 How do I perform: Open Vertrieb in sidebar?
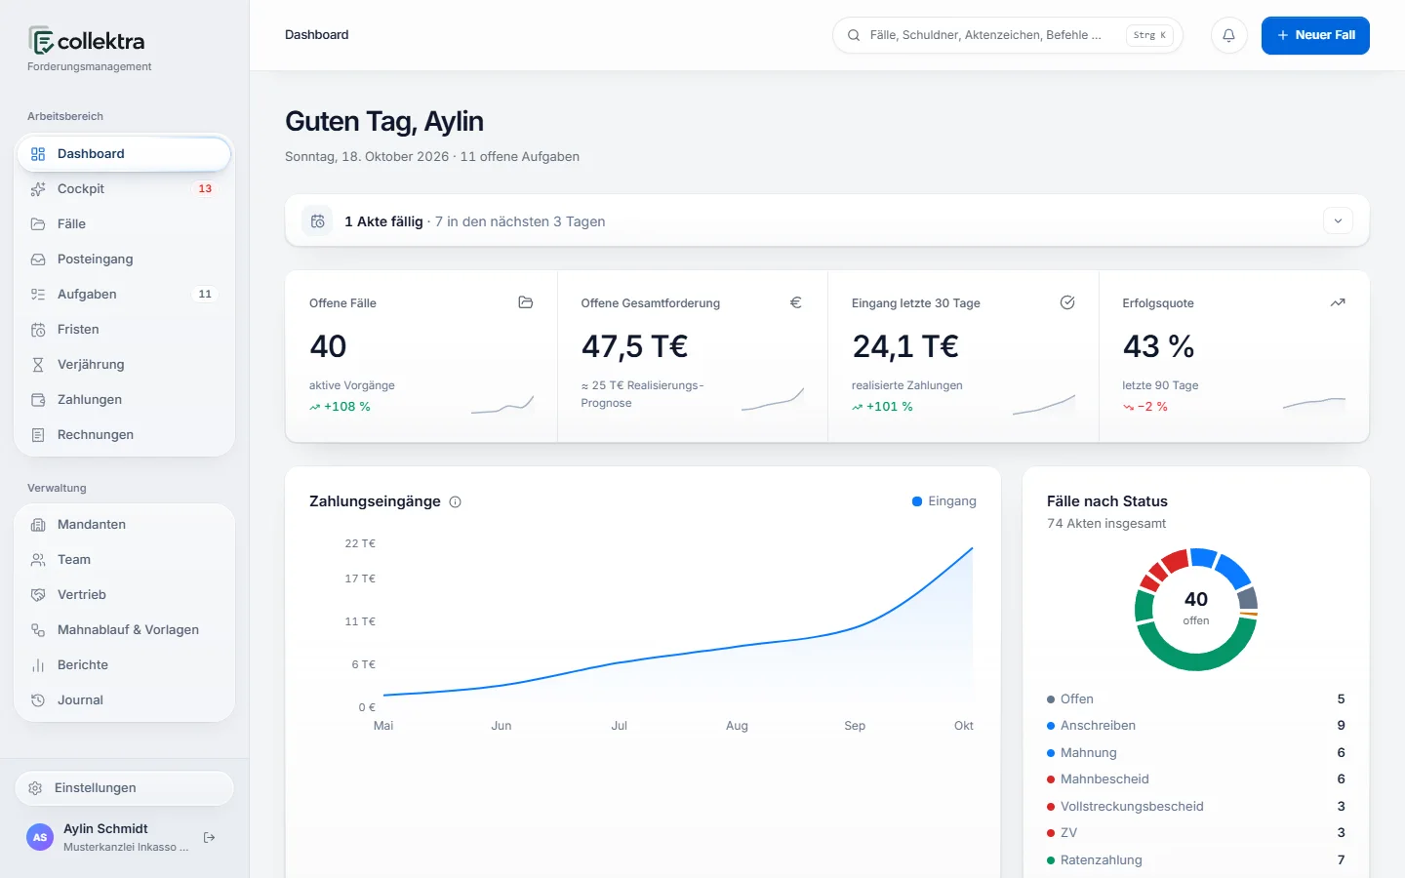(124, 595)
